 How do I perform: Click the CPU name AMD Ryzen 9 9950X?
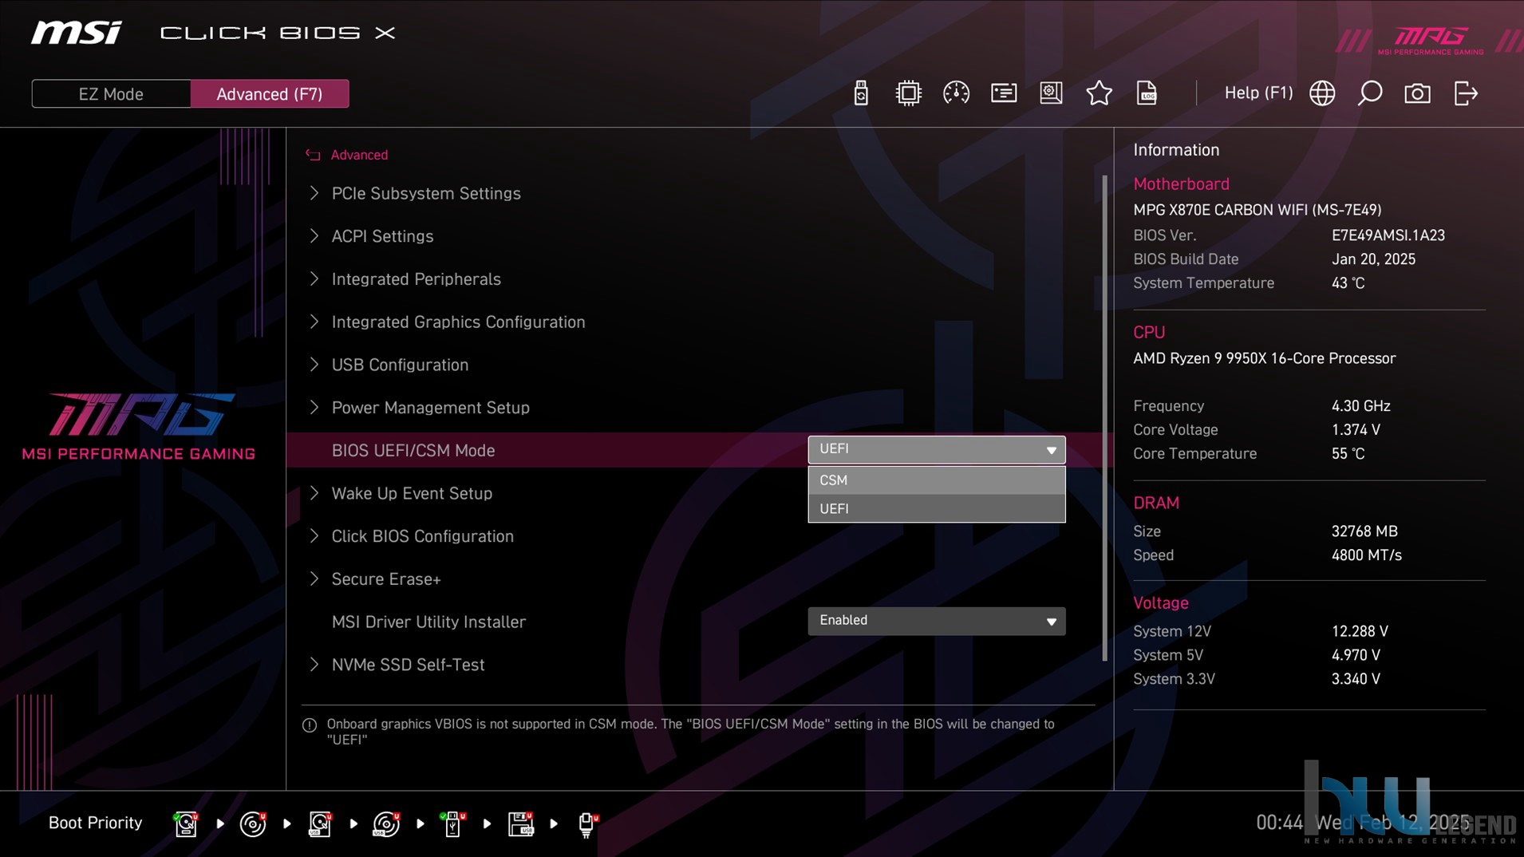pos(1264,358)
